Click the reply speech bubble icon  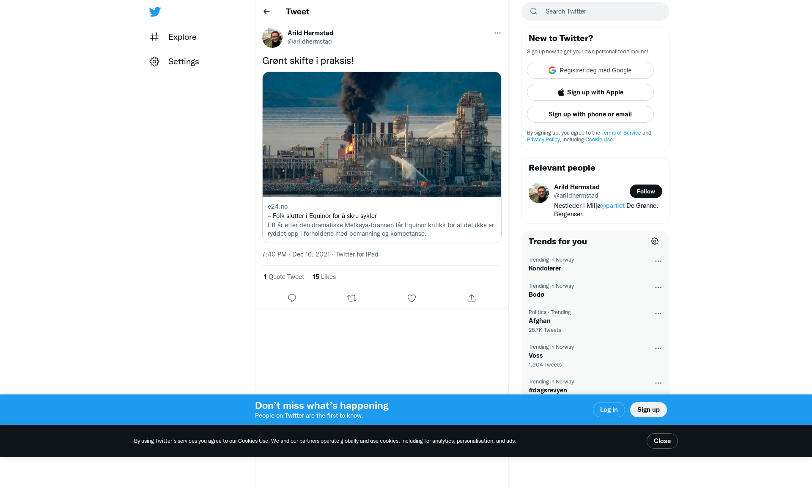click(292, 298)
